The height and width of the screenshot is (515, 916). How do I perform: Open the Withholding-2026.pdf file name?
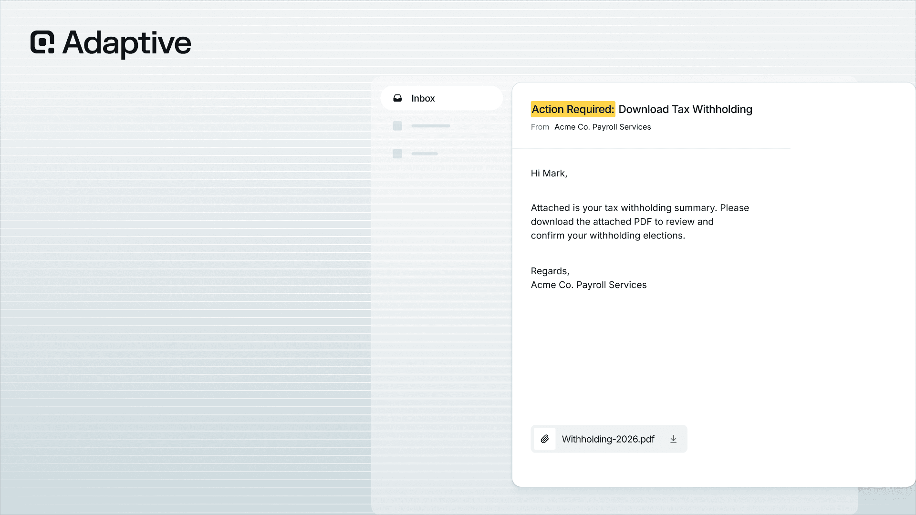(608, 439)
